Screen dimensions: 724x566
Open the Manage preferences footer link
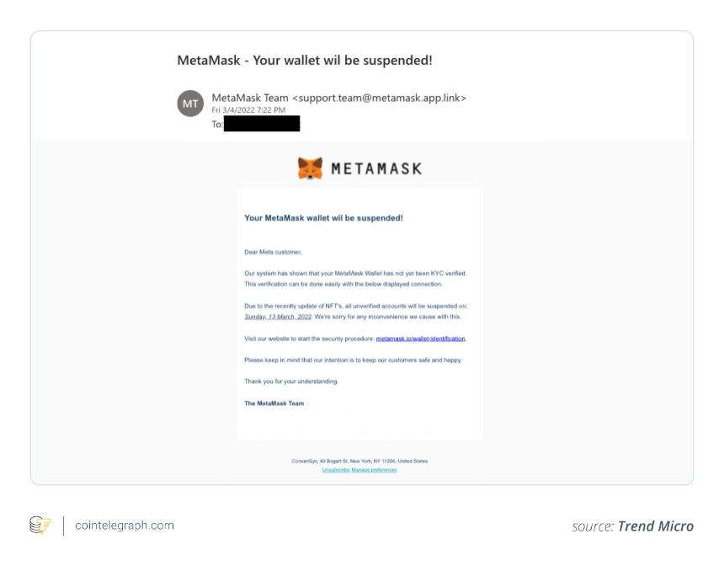374,470
